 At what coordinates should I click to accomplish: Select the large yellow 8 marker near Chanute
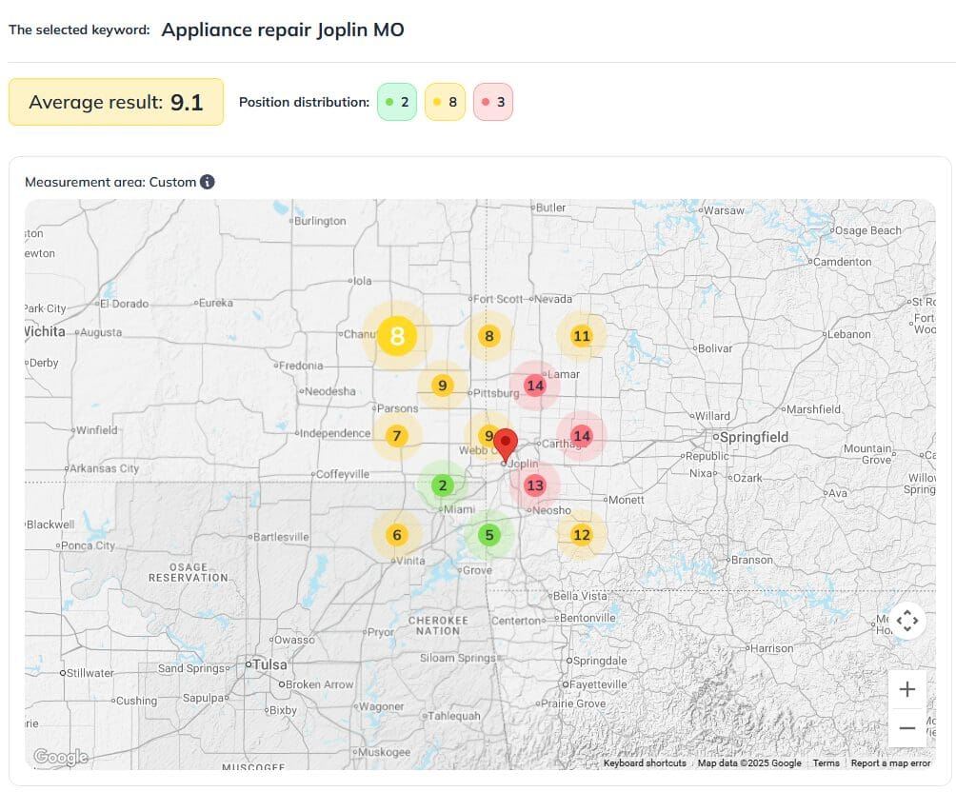pyautogui.click(x=397, y=335)
